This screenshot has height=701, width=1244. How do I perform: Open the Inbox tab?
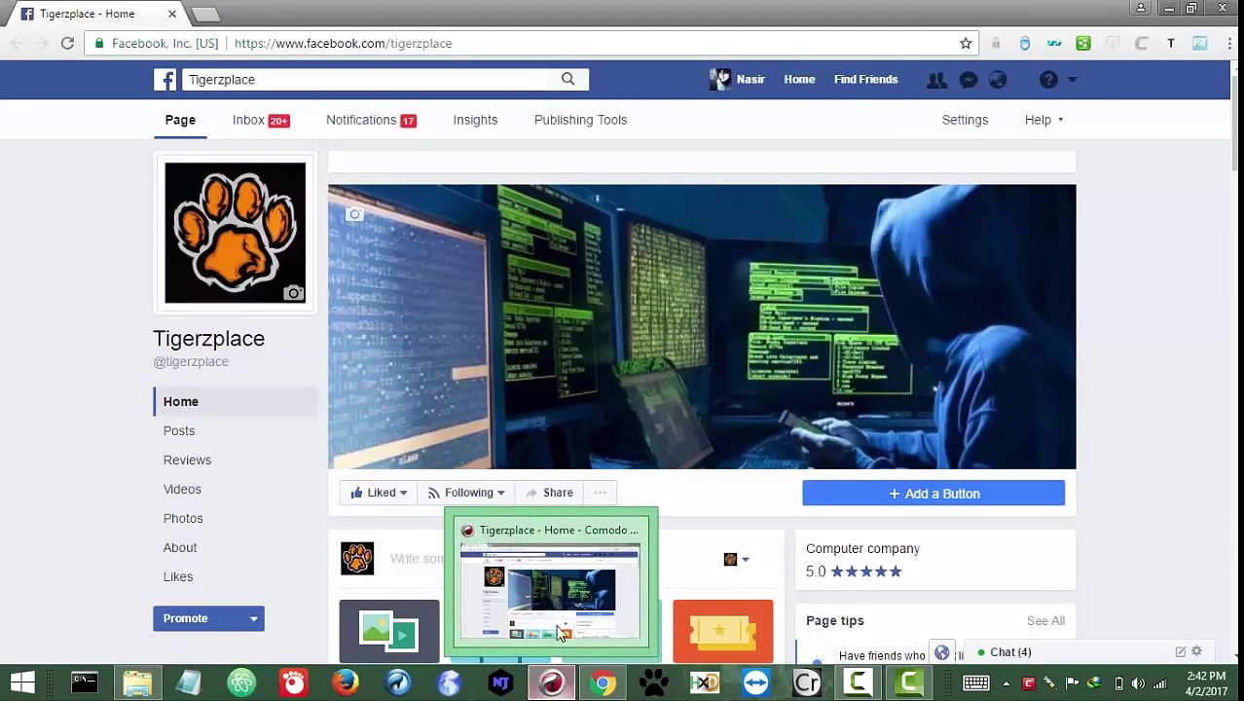coord(260,120)
